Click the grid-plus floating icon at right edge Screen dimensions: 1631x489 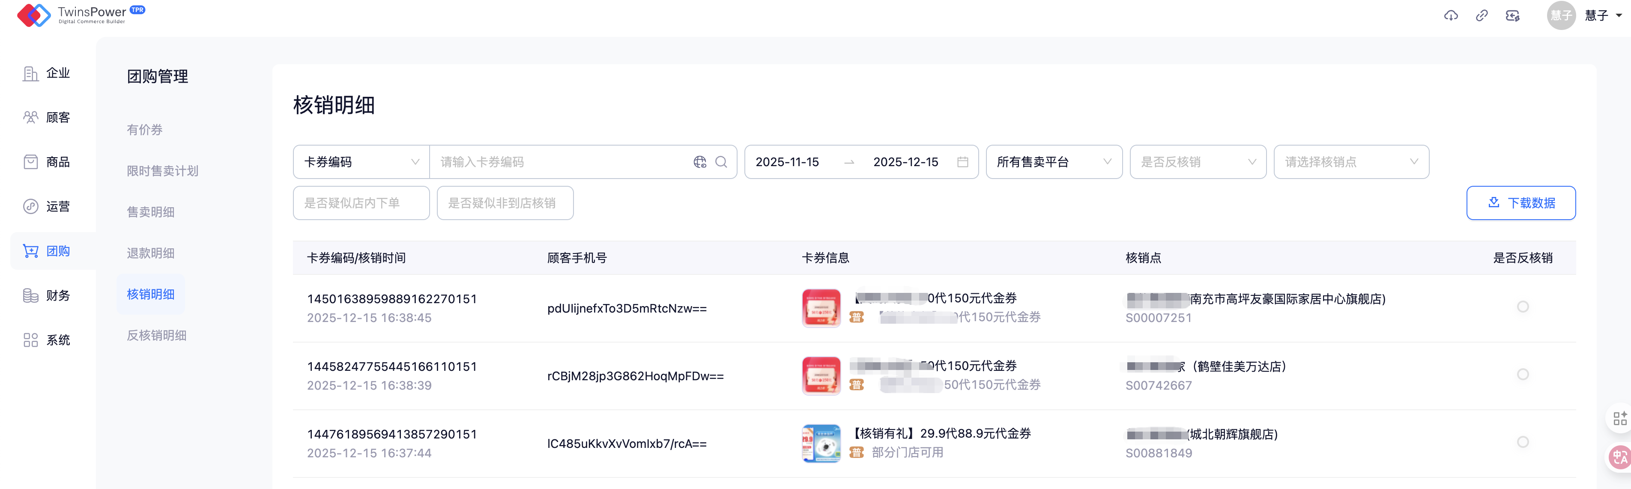(1619, 418)
